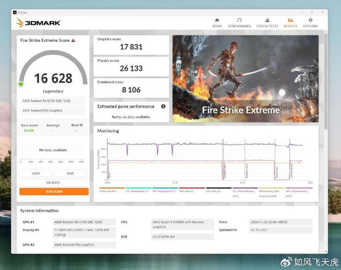Click AMD Radeon(TM) Graphics under the score
The height and width of the screenshot is (270, 341).
click(53, 110)
